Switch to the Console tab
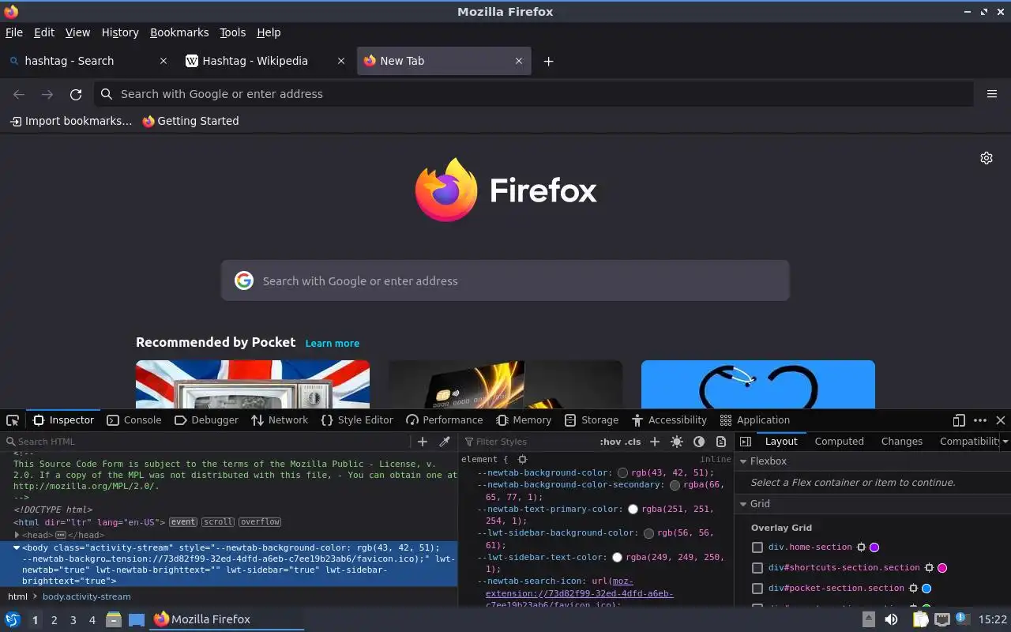Viewport: 1011px width, 632px height. pyautogui.click(x=134, y=420)
